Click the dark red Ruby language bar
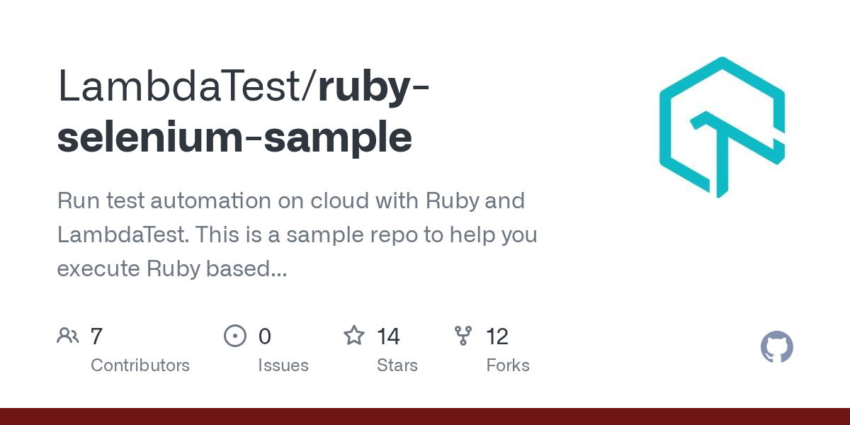Image resolution: width=850 pixels, height=425 pixels. (425, 416)
